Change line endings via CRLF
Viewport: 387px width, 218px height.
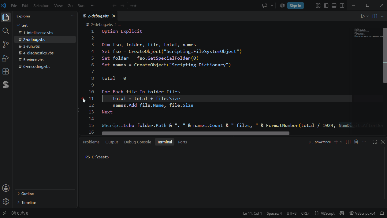tap(305, 213)
